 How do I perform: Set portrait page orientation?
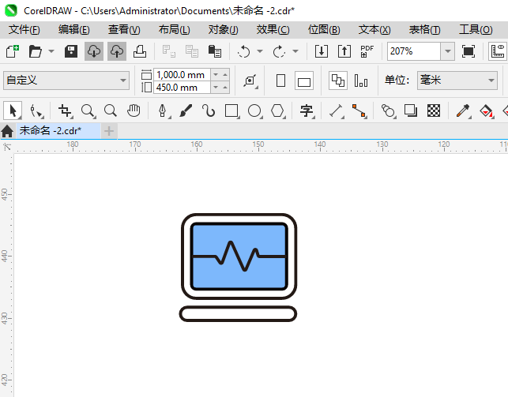click(x=281, y=81)
